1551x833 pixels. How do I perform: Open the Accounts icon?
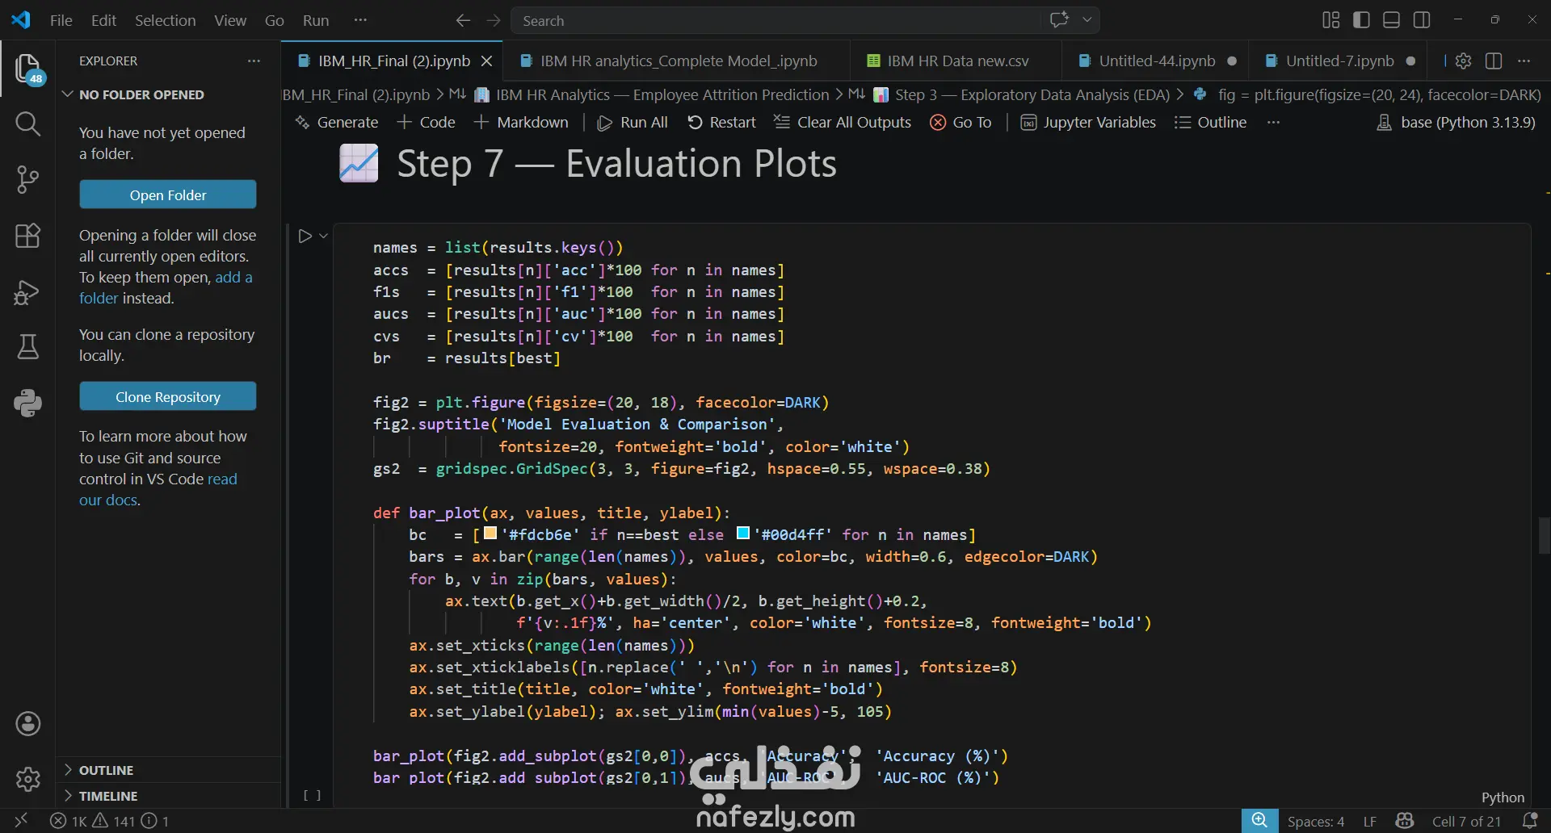(x=27, y=724)
